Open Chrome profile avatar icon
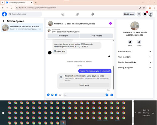Viewport: 157px width, 125px height. (x=150, y=8)
